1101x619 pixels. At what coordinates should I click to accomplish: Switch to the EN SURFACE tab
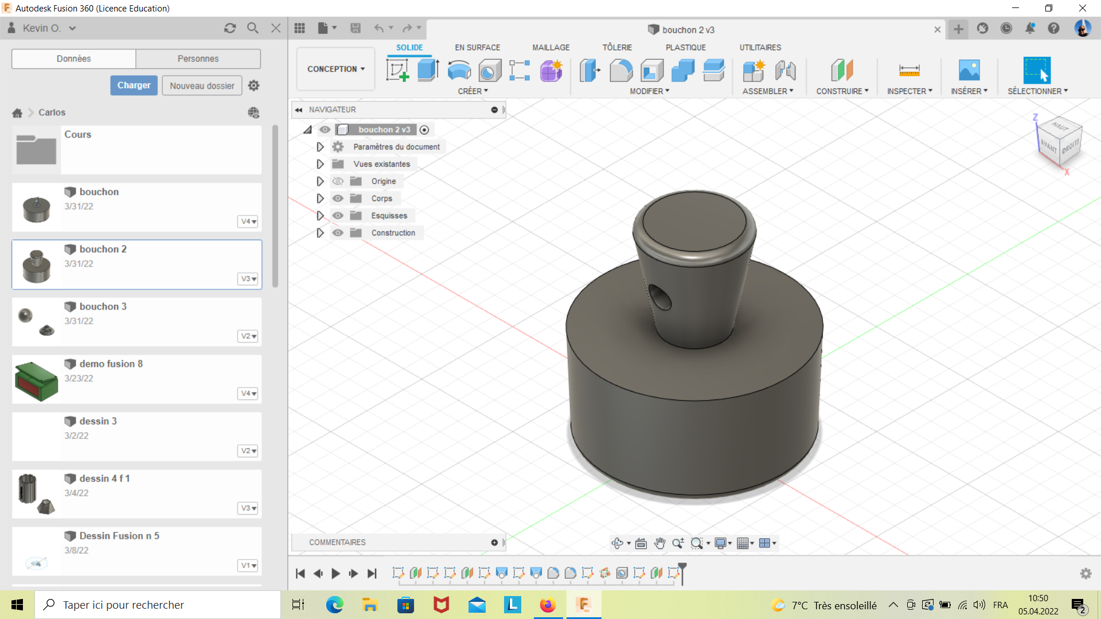pyautogui.click(x=477, y=48)
